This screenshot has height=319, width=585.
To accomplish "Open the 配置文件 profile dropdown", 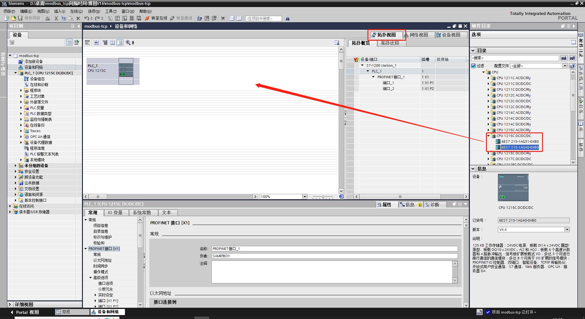I will coord(565,66).
